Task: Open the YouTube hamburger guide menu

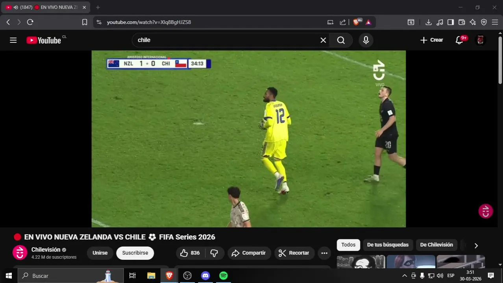Action: 13,40
